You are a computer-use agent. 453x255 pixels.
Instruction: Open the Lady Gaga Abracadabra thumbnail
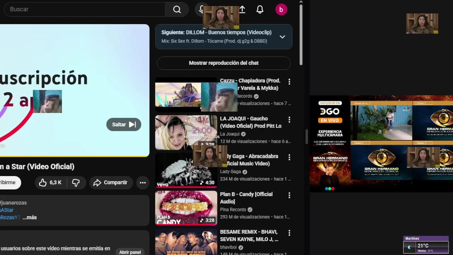pos(186,170)
